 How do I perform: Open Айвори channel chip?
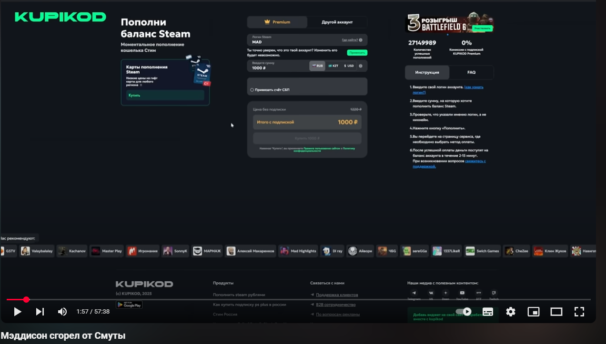361,251
